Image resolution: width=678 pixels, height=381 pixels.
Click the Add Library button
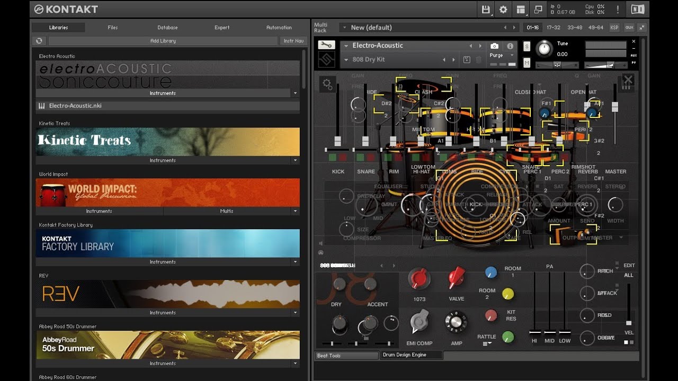tap(163, 41)
